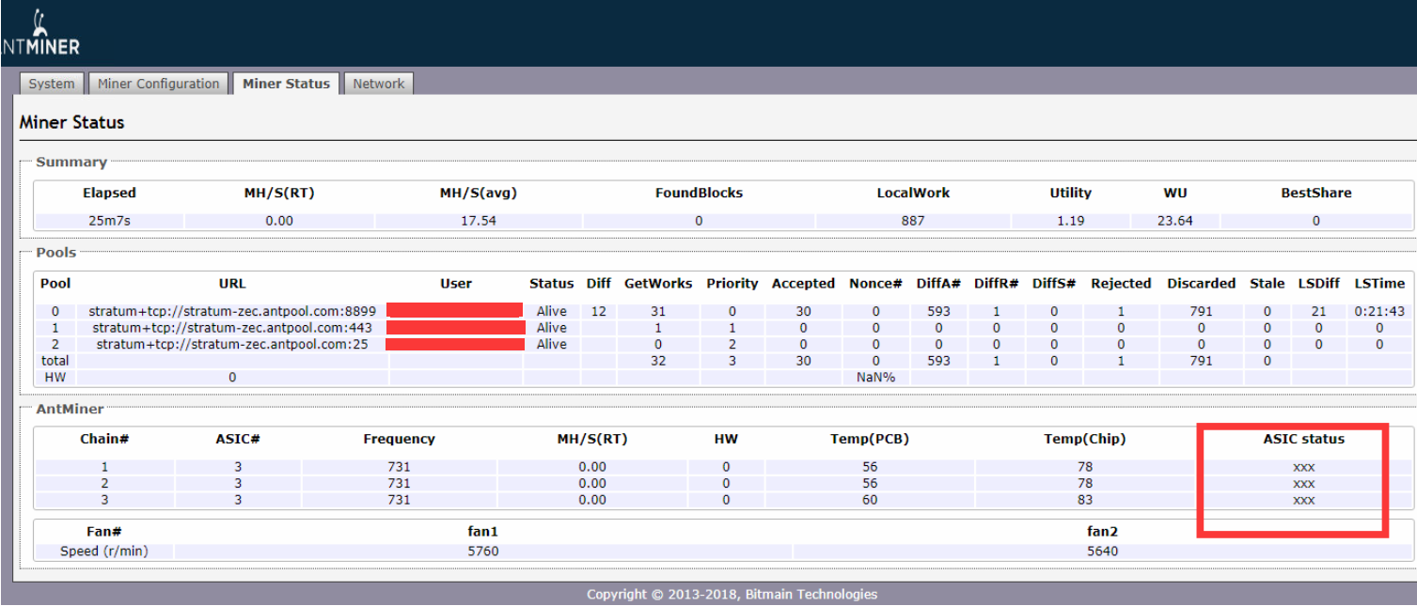Click the FoundBlocks column header
The image size is (1417, 606).
point(699,193)
